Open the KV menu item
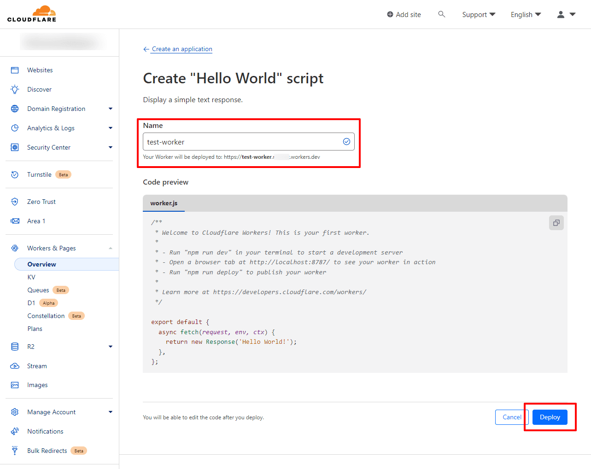The height and width of the screenshot is (469, 591). 31,277
